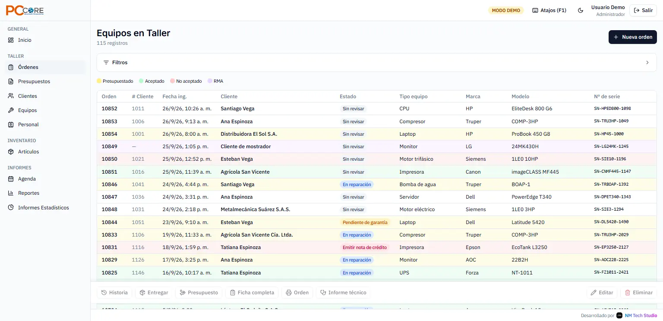Click the Reportes bar chart icon
663x321 pixels.
click(11, 193)
